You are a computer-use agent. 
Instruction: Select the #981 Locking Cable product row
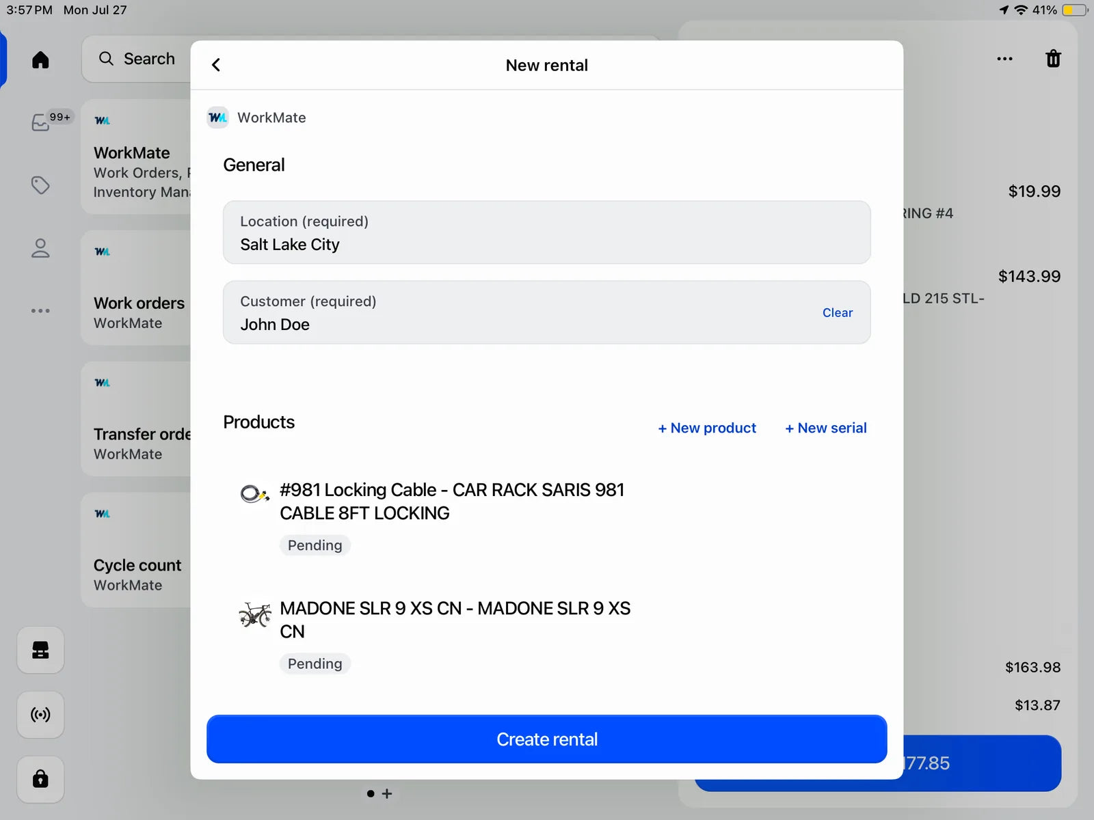(x=547, y=517)
